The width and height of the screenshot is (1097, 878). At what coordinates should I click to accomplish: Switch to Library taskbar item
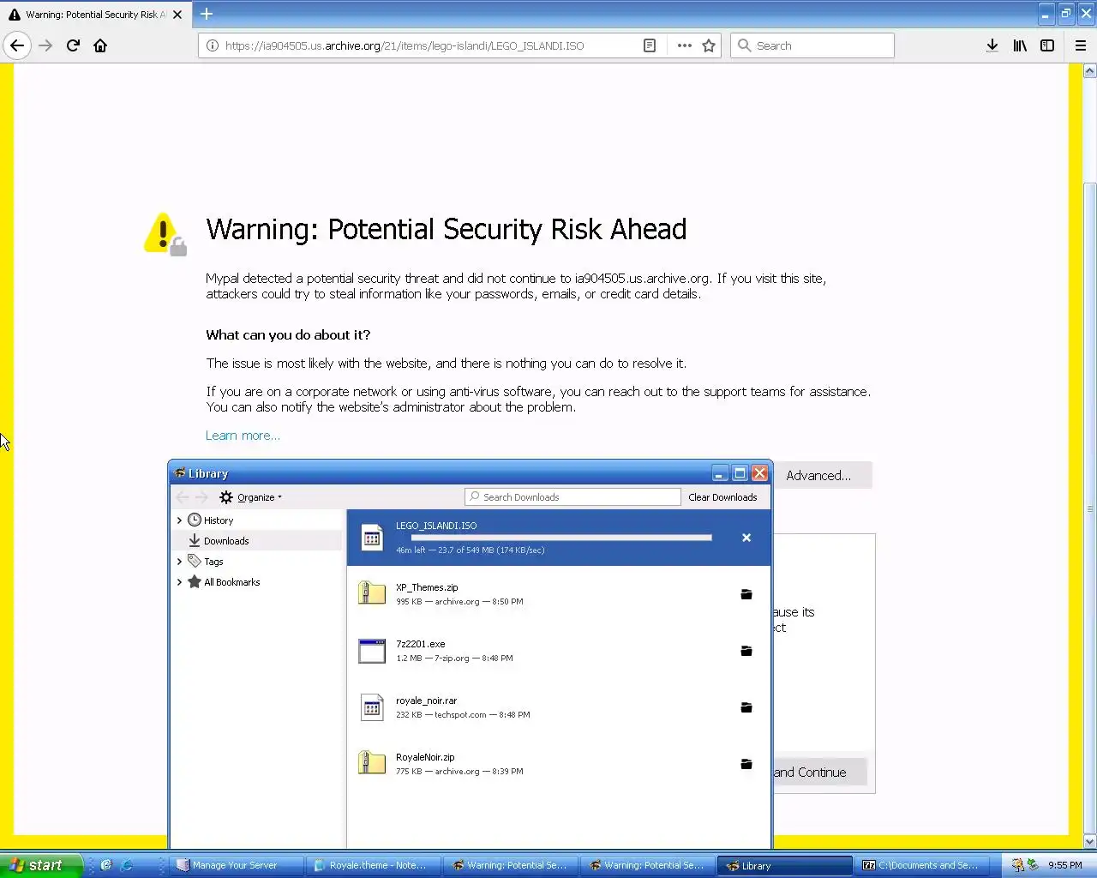(785, 865)
